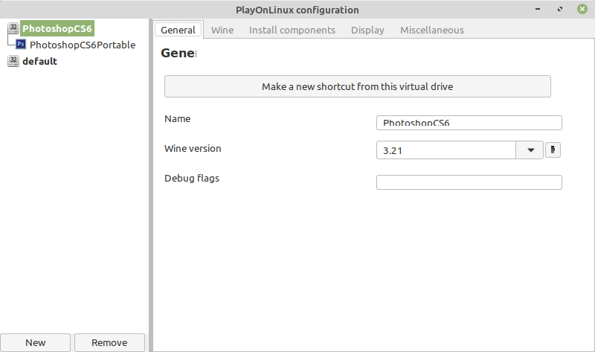
Task: Click the Photoshop Ps icon
Action: [x=21, y=44]
